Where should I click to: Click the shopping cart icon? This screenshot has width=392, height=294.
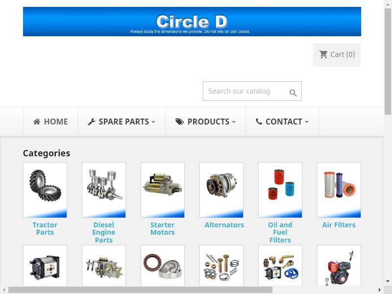click(x=323, y=54)
